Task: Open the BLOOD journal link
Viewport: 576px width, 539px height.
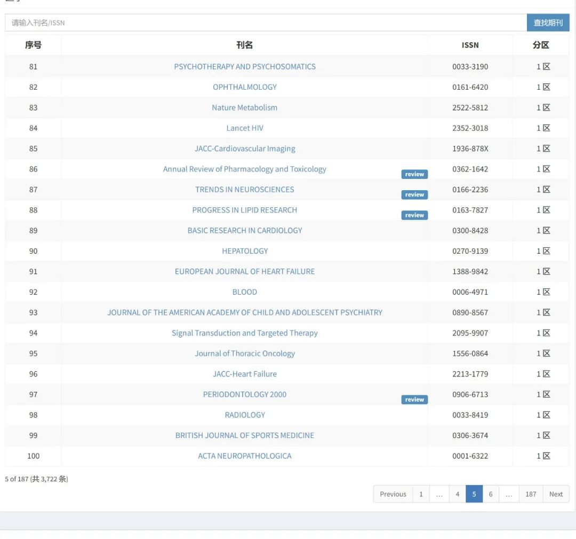Action: (x=244, y=292)
